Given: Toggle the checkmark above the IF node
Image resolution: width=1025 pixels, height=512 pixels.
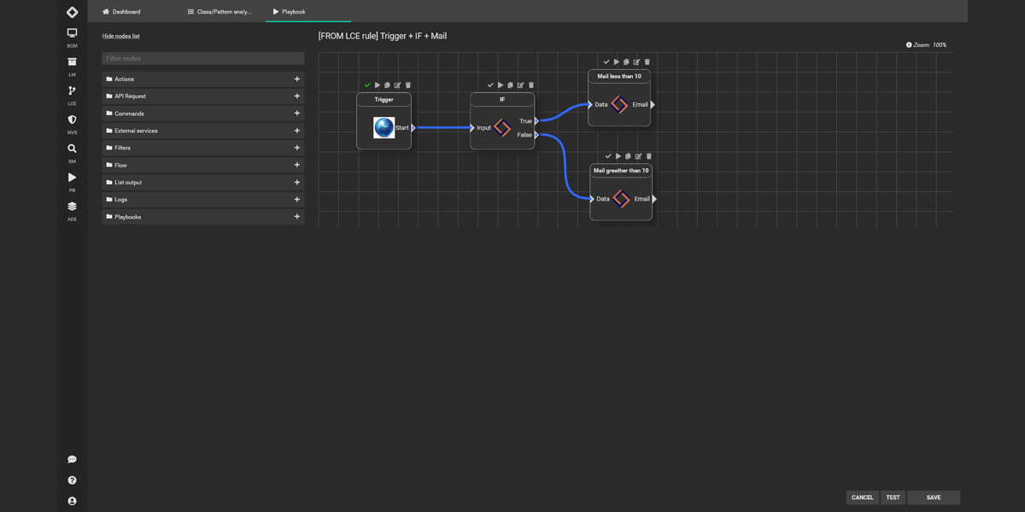Looking at the screenshot, I should (x=490, y=85).
